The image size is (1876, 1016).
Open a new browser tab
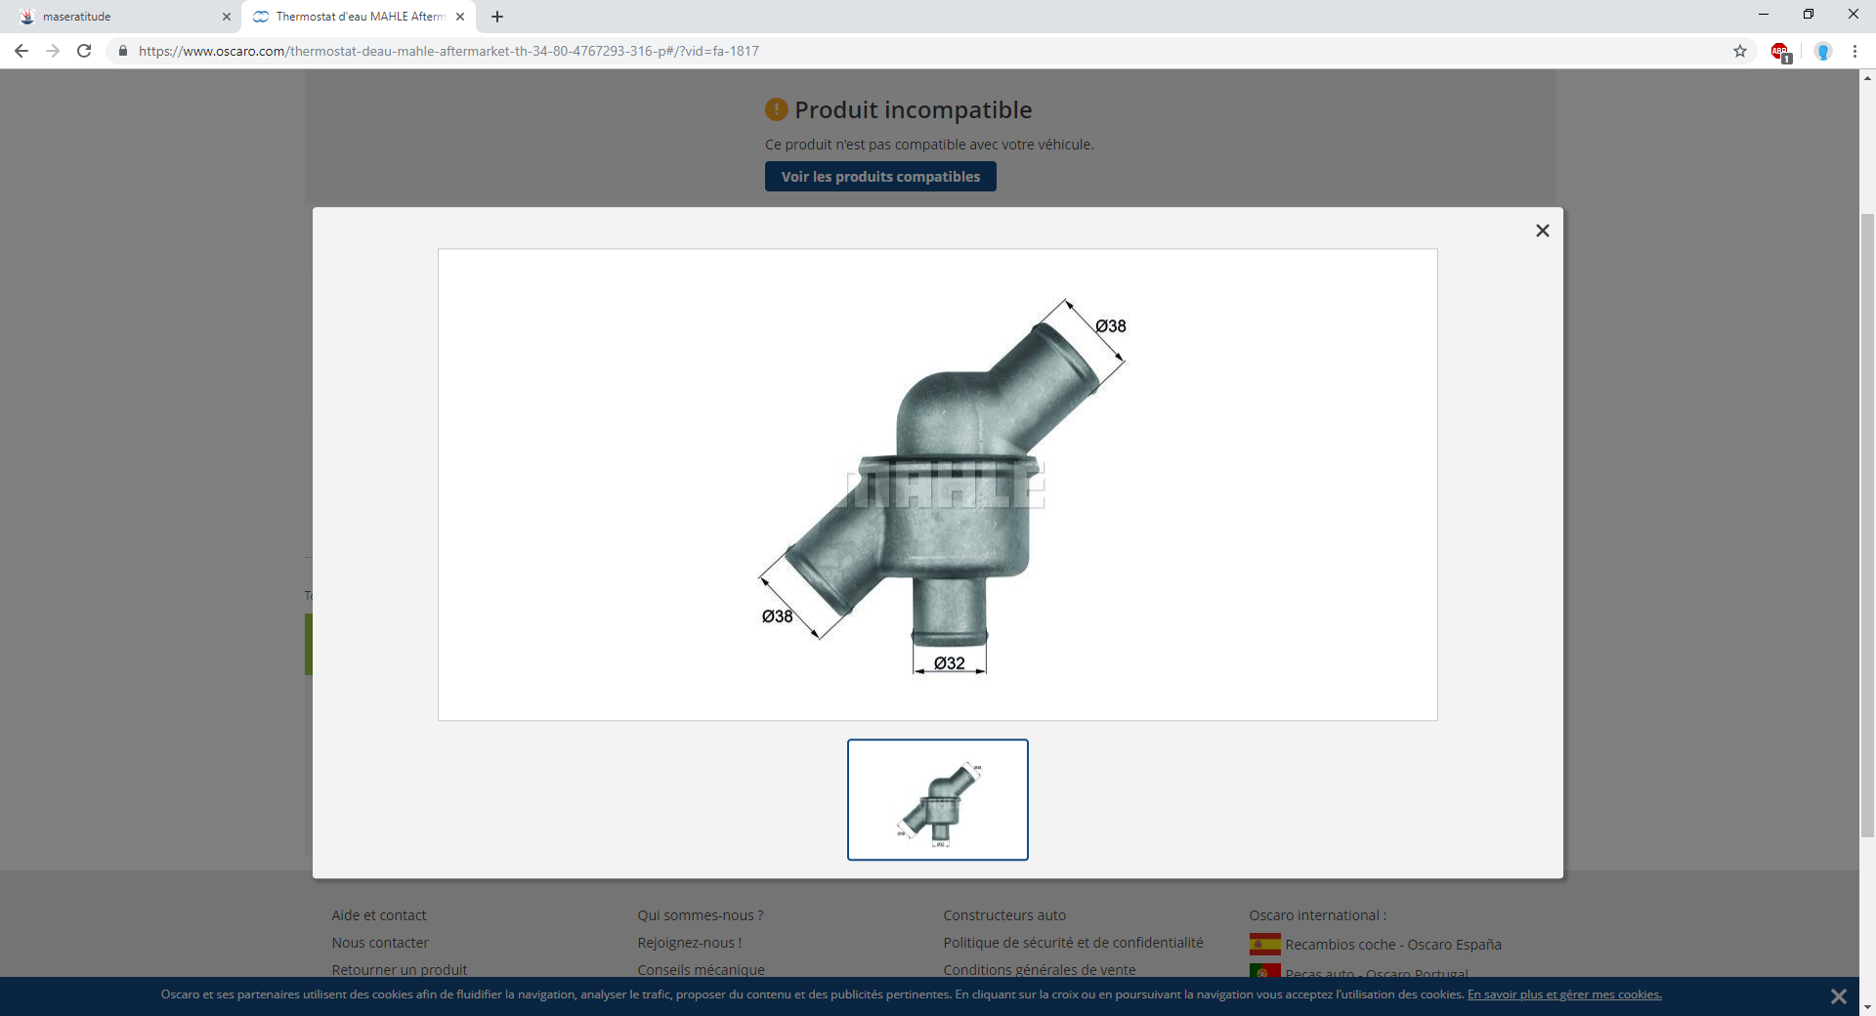point(497,17)
